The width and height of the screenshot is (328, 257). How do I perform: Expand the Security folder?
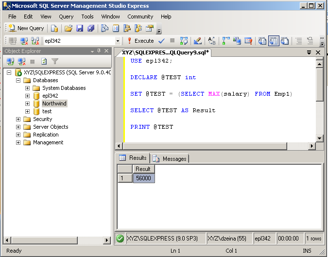coord(18,119)
